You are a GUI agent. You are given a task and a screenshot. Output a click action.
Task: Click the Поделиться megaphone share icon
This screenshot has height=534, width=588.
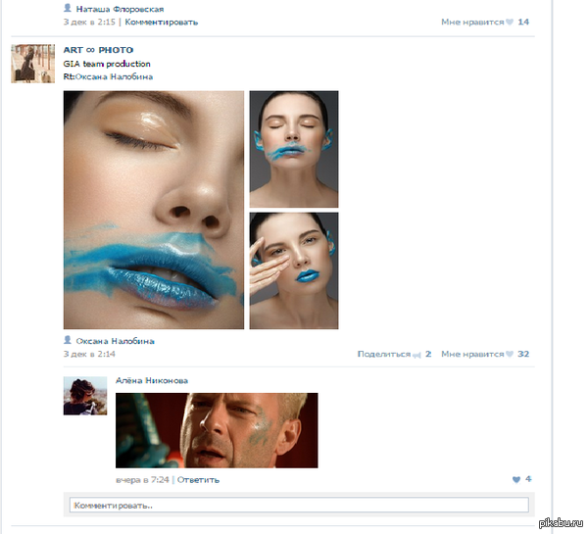tap(416, 354)
